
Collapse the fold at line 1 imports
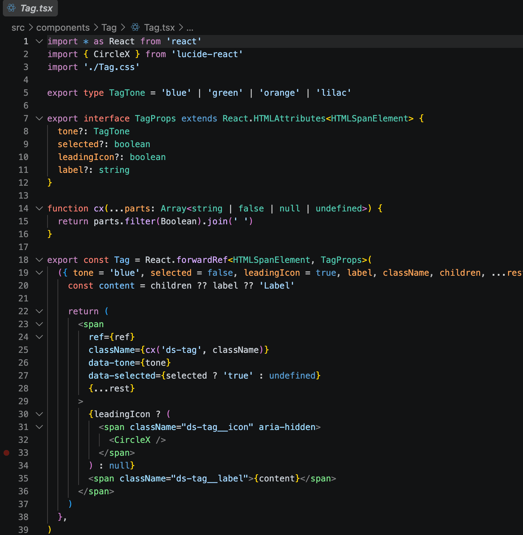tap(39, 41)
